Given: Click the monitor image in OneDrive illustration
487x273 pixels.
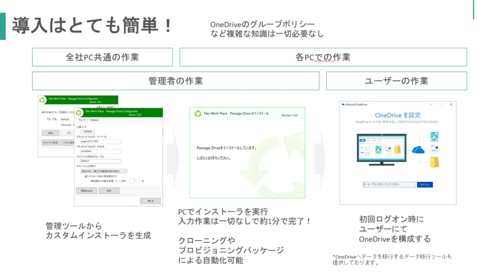Looking at the screenshot, I should pyautogui.click(x=382, y=149).
